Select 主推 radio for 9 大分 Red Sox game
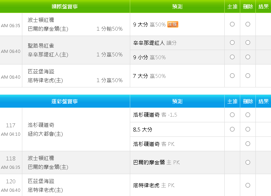 [x=232, y=24]
